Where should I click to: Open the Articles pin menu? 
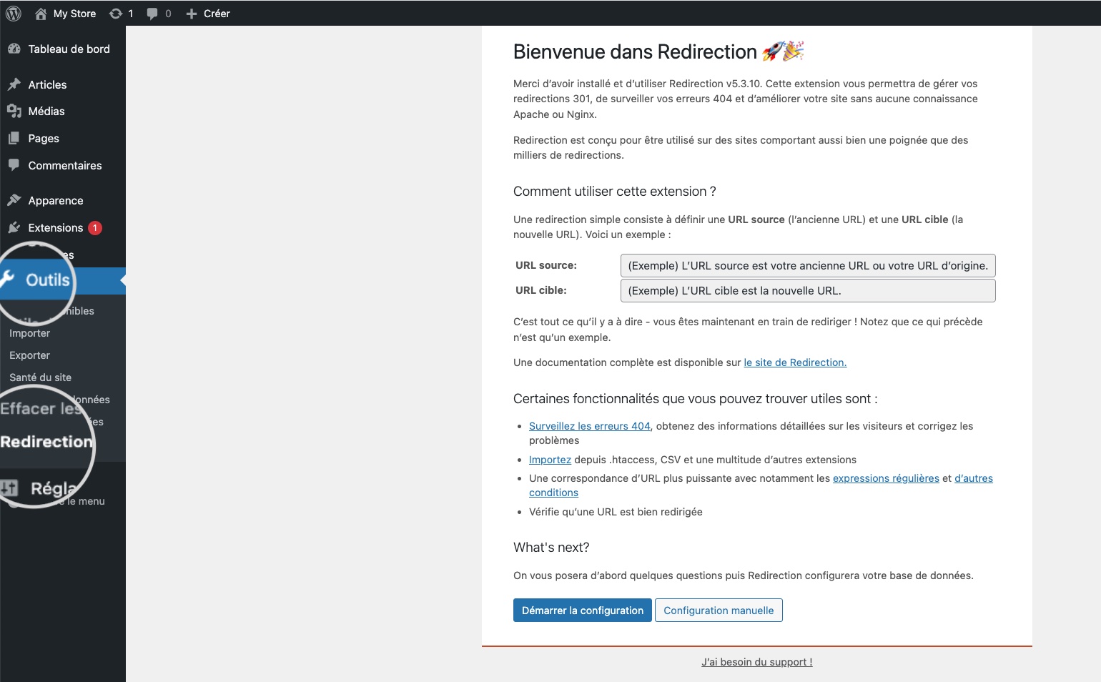coord(63,84)
